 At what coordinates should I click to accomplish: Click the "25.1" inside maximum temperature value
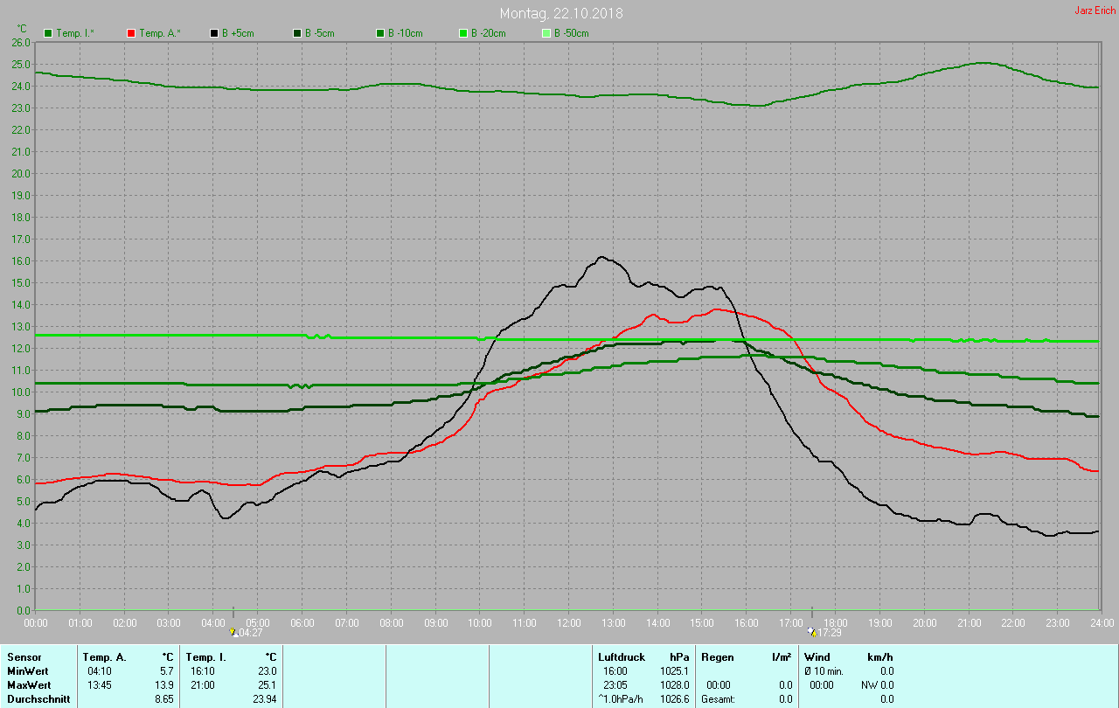(x=267, y=684)
